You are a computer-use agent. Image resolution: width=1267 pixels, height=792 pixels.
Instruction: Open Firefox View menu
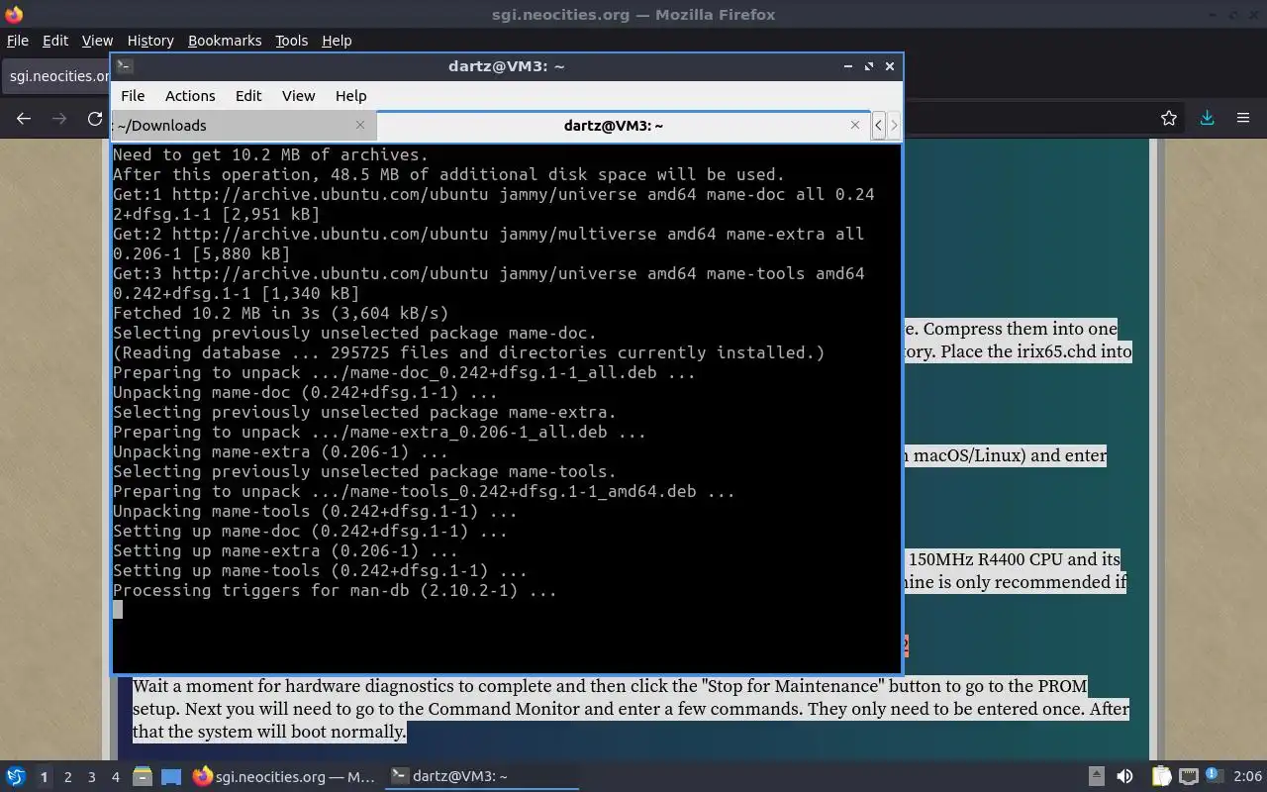pos(97,41)
